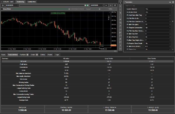Image resolution: width=175 pixels, height=114 pixels.
Task: Select the Commission row label
Action: tap(23, 67)
